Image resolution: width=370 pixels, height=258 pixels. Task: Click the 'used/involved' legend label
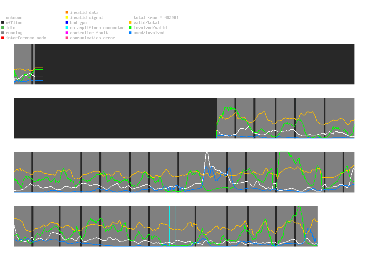click(x=149, y=33)
